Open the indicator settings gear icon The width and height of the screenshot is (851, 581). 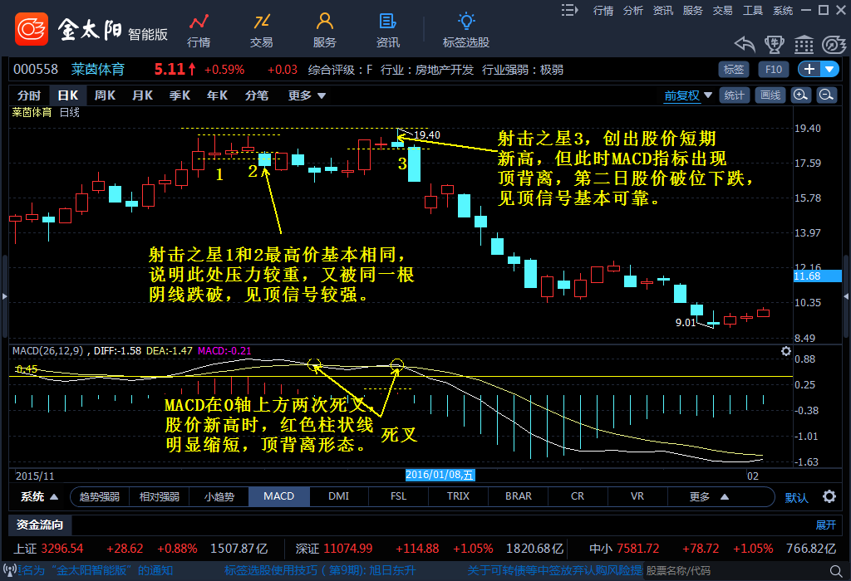[x=829, y=497]
